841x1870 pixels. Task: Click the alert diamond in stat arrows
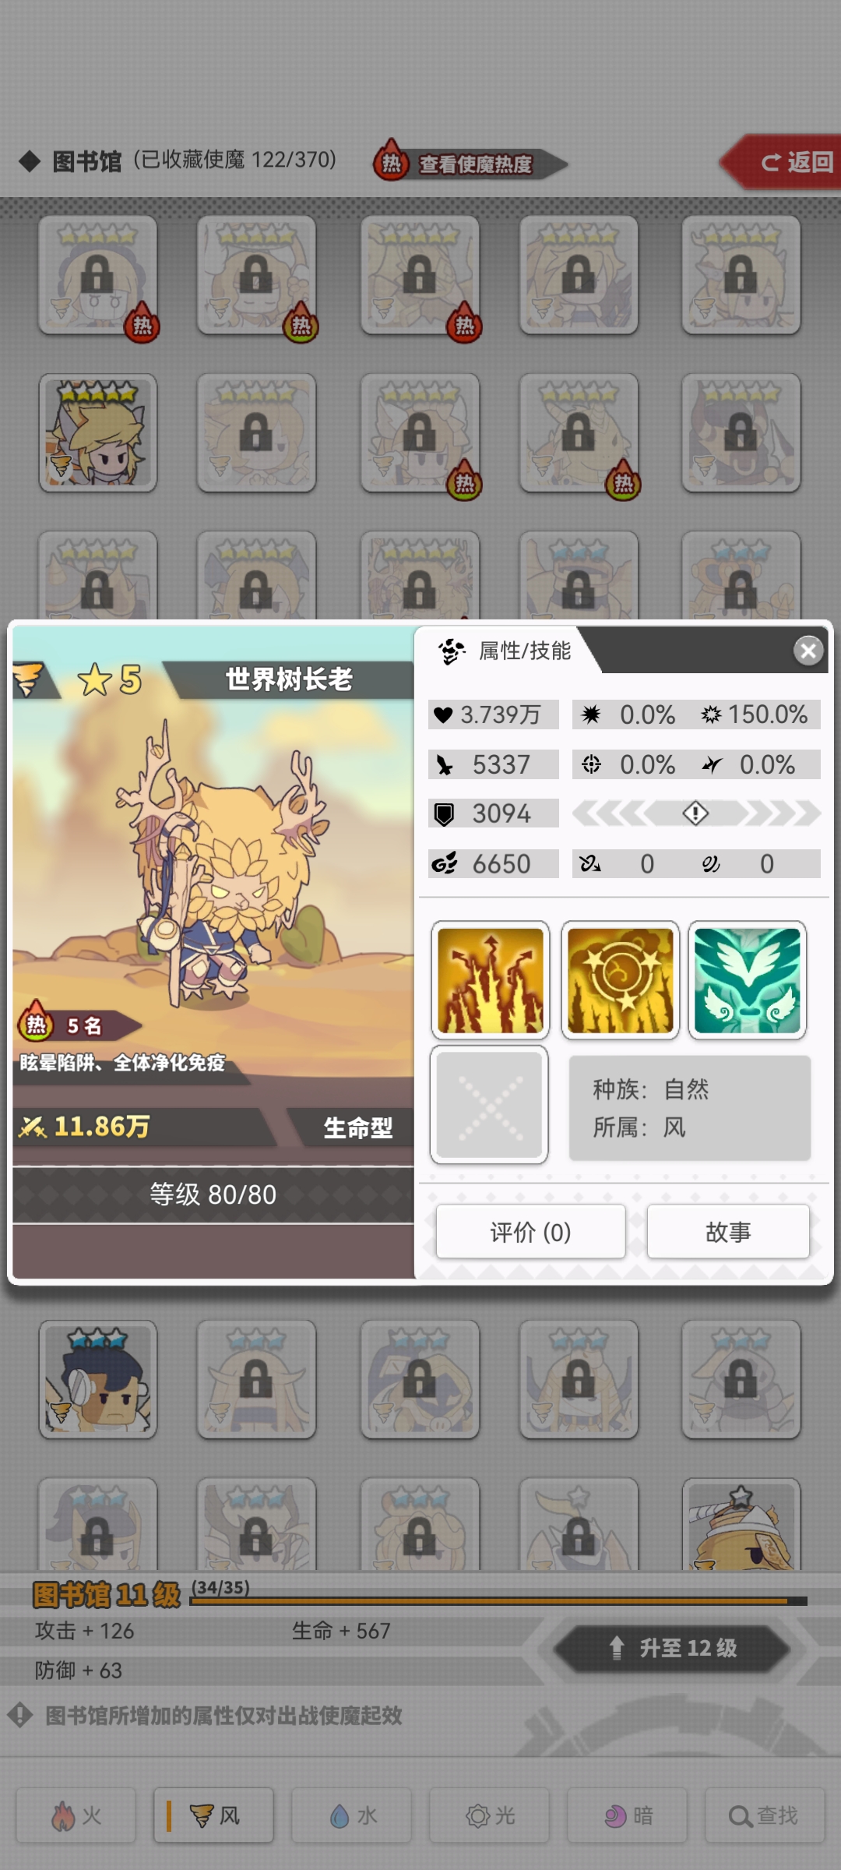point(695,813)
